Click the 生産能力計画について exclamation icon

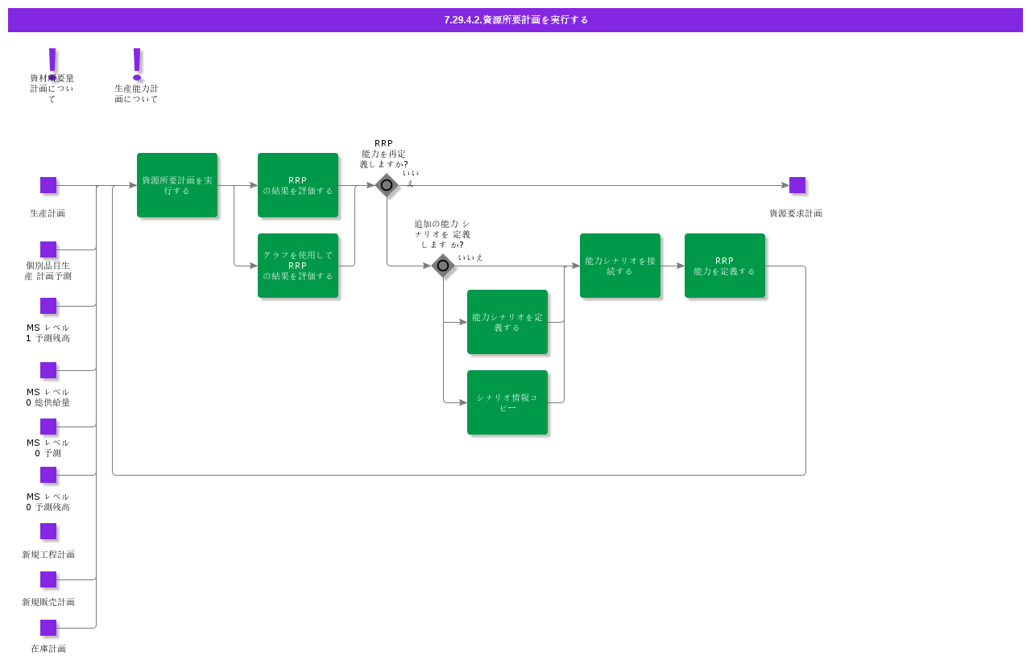point(137,64)
